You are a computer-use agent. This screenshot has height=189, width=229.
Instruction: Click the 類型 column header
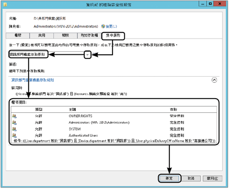pos(39,109)
